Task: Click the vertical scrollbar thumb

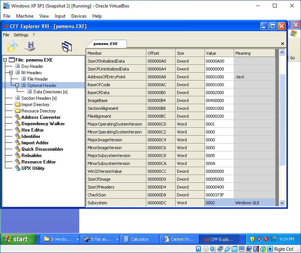Action: 282,120
